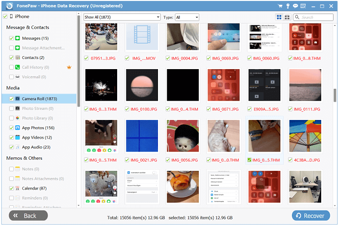Open the feedback chat bubble icon
Image resolution: width=338 pixels, height=226 pixels.
tap(295, 6)
